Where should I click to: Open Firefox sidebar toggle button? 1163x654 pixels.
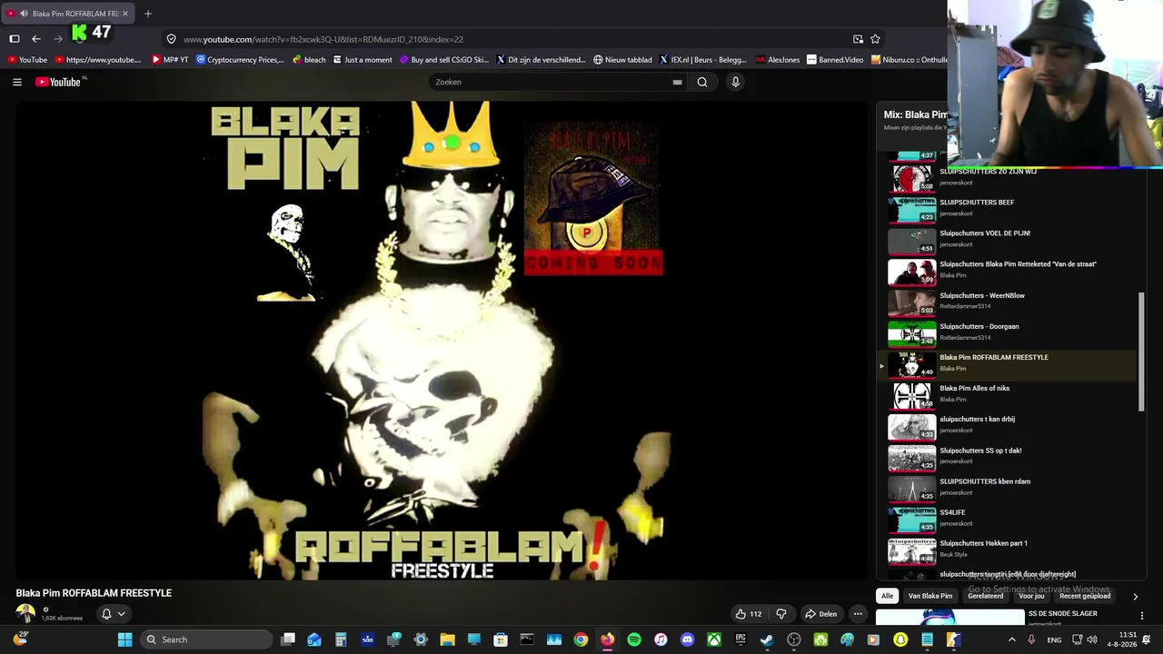pos(15,39)
